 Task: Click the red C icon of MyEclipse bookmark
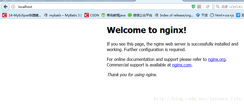click(x=5, y=15)
